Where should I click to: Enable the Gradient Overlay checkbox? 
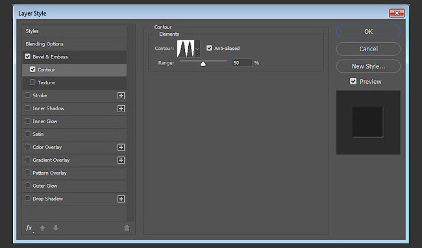[x=27, y=160]
